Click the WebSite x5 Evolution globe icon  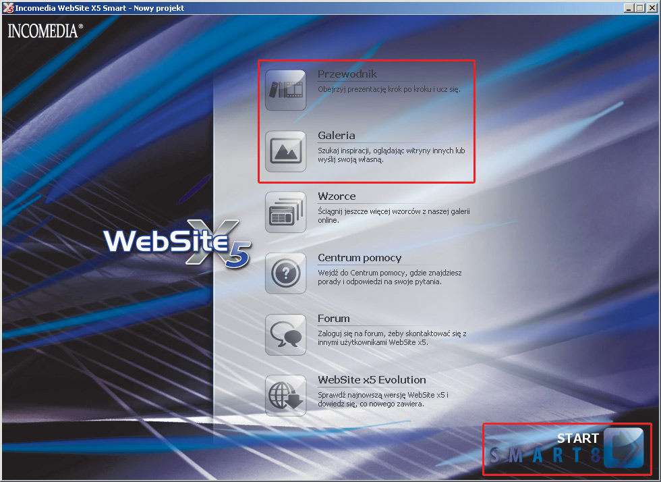point(285,396)
